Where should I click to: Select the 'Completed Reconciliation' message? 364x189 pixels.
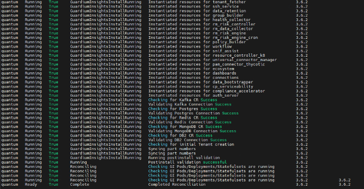coord(177,184)
